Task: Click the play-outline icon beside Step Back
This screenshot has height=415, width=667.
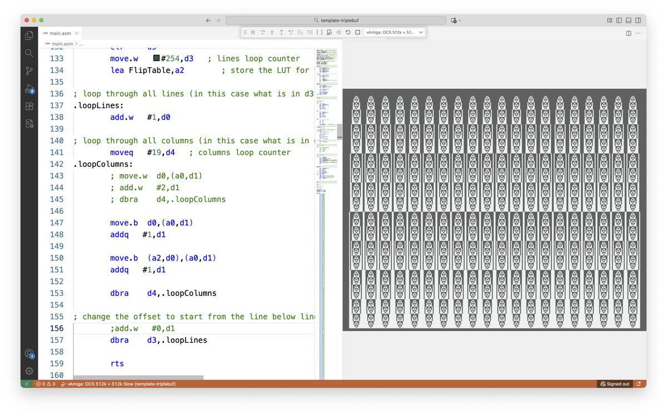Action: click(300, 33)
